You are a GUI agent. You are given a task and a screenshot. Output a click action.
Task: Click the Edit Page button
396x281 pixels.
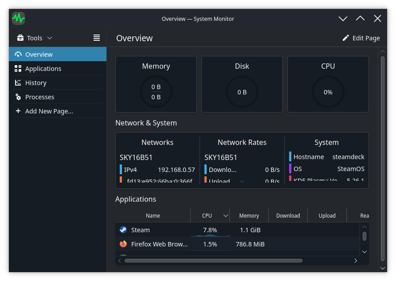[x=361, y=38]
